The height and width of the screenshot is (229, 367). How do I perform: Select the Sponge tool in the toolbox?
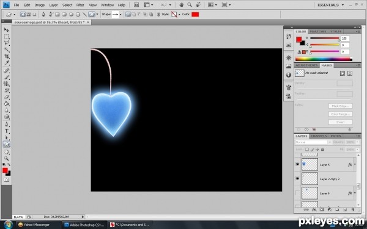point(6,117)
